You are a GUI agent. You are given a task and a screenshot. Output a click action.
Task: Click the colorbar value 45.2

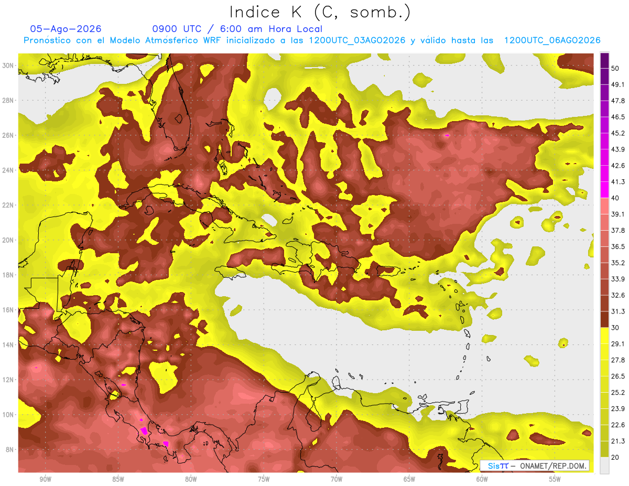619,133
